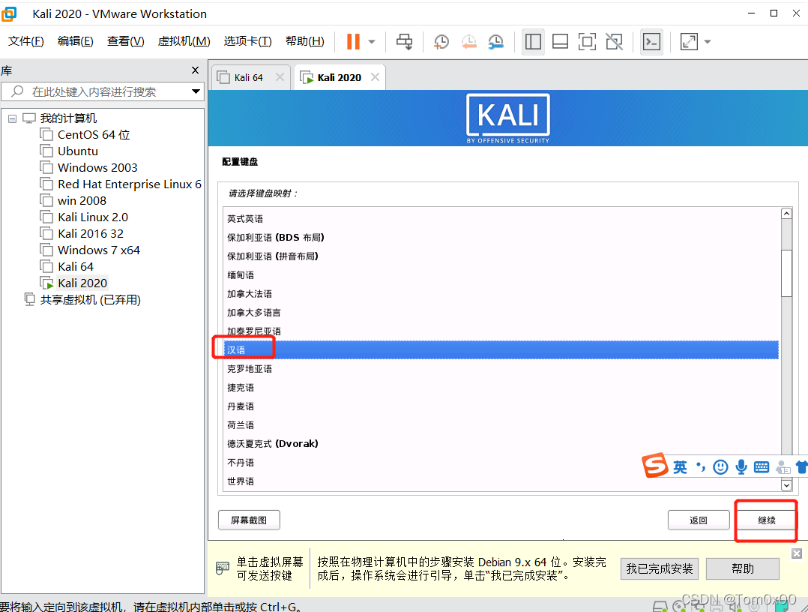Close the library panel
The image size is (808, 612).
point(196,70)
